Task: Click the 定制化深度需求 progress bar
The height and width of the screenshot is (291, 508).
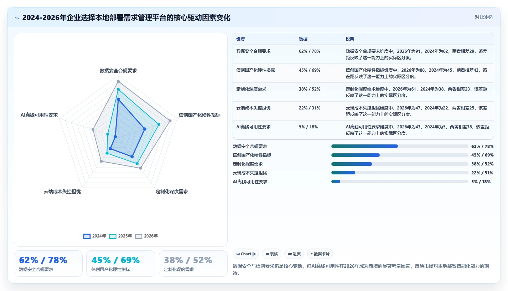Action: coord(400,164)
